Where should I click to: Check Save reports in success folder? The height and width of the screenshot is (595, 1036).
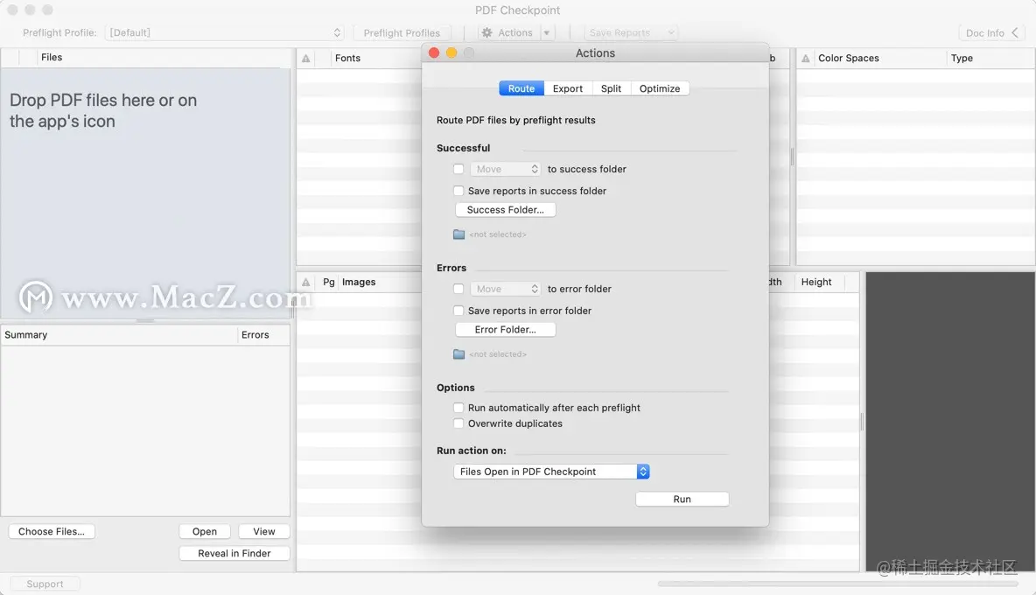(x=458, y=191)
